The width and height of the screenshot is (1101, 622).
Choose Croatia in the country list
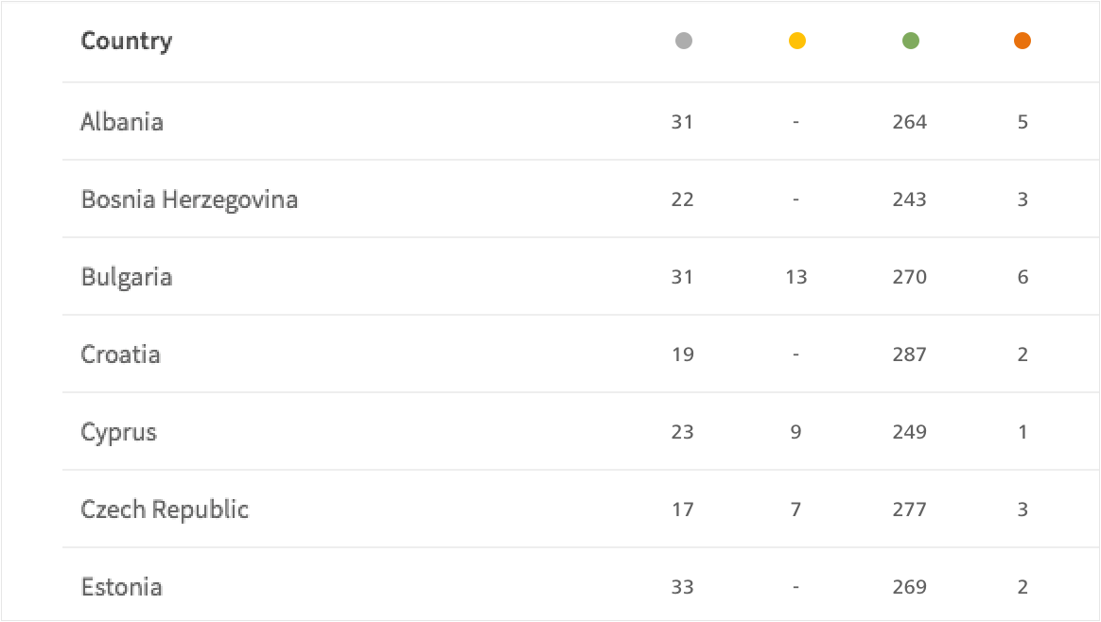pos(120,354)
